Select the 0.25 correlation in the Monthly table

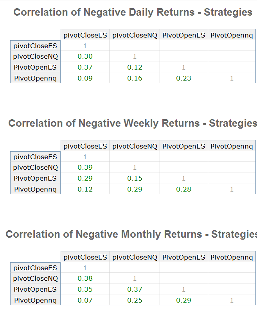coord(135,301)
